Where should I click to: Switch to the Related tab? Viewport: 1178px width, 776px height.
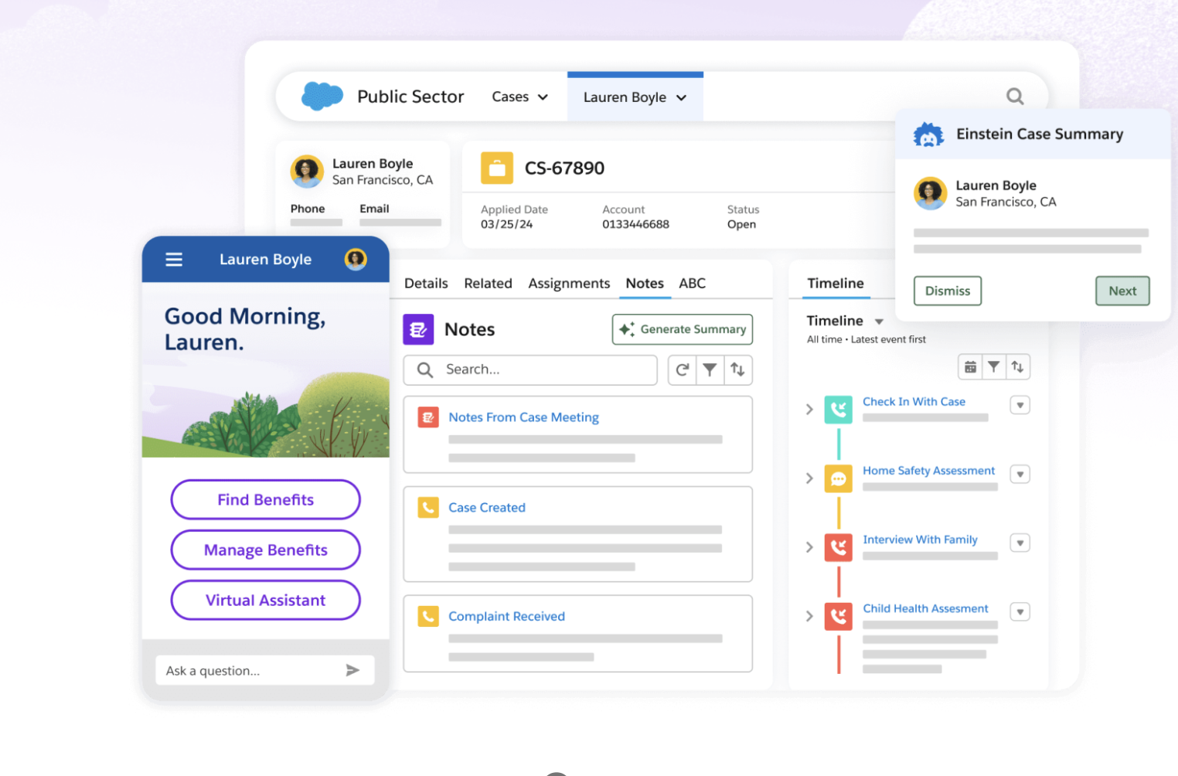(x=488, y=284)
